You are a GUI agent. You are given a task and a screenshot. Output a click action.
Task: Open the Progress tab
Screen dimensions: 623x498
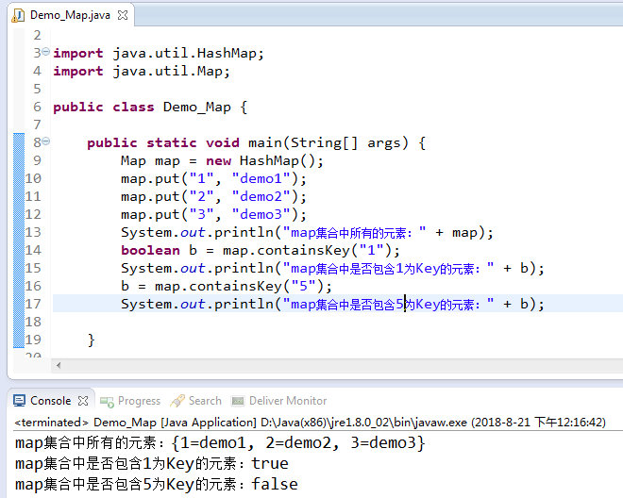(x=139, y=401)
